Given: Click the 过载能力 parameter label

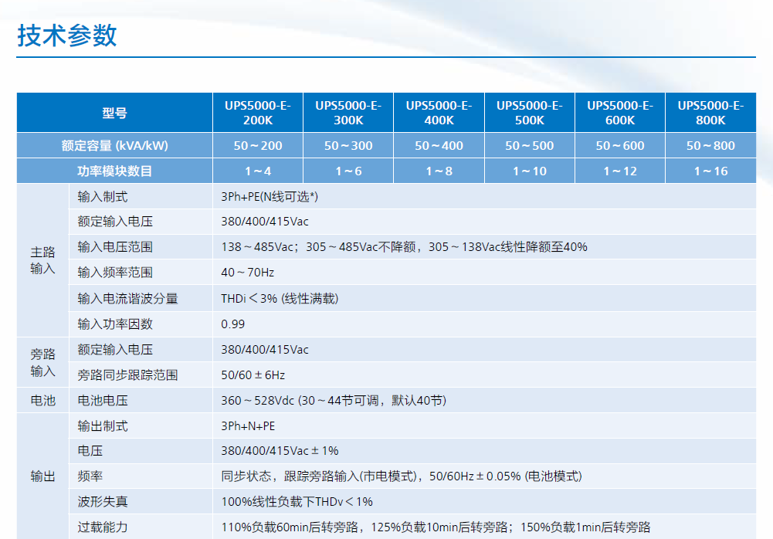Looking at the screenshot, I should [x=103, y=527].
